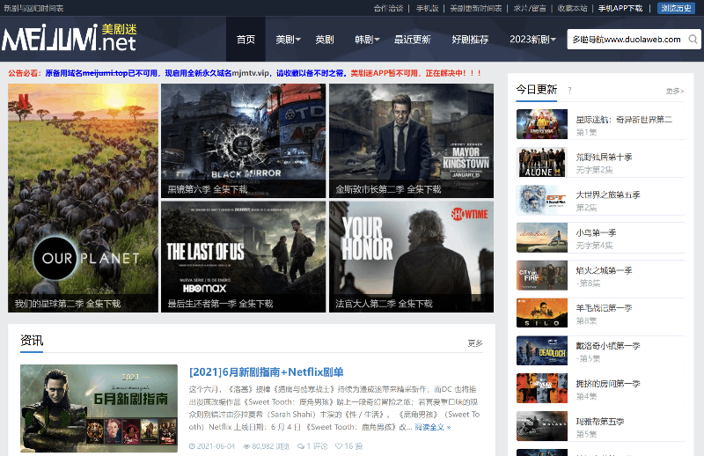Click the Loki 6月新剧指南 thumbnail
704x456 pixels.
(99, 408)
